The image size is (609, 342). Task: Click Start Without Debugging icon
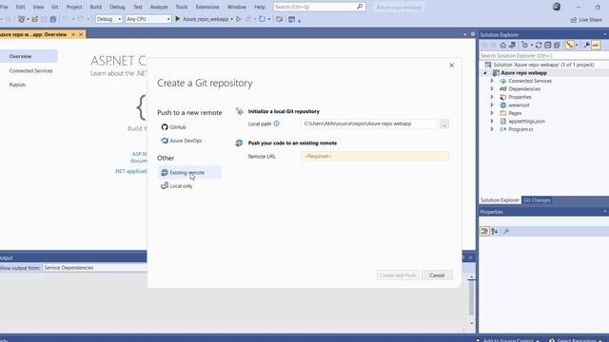[239, 19]
